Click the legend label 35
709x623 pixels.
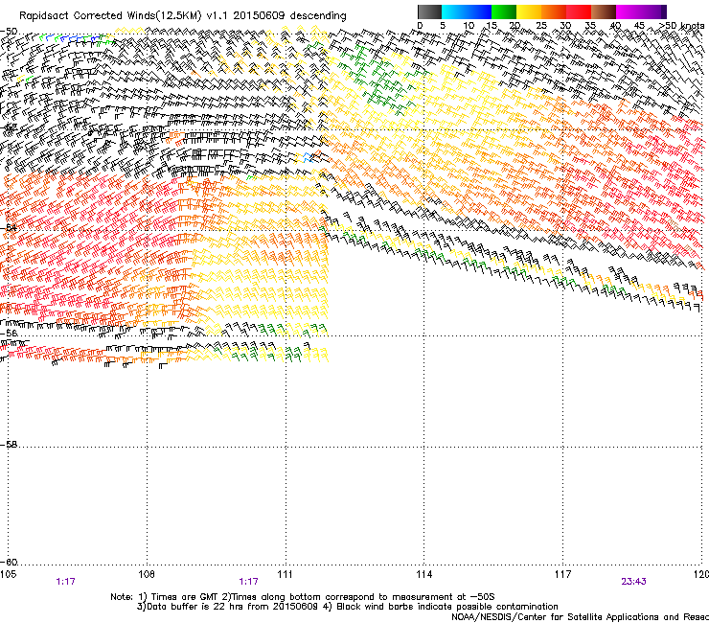click(x=590, y=26)
